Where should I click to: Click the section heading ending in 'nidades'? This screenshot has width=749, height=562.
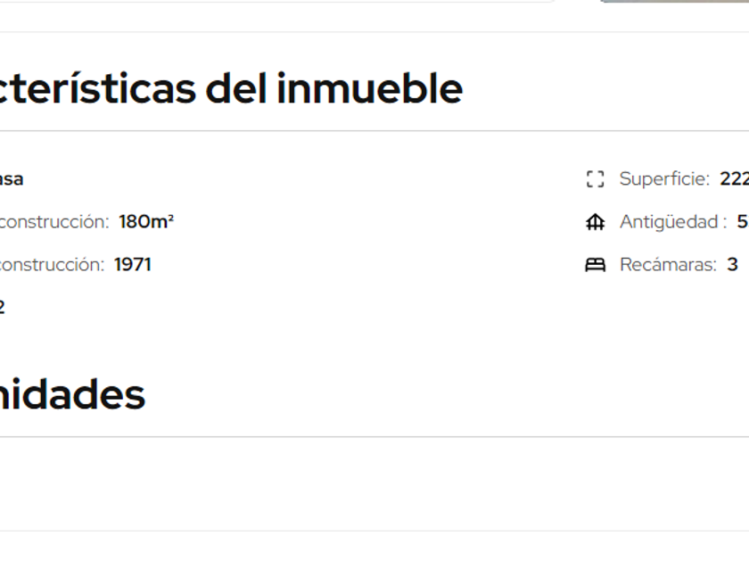coord(71,394)
